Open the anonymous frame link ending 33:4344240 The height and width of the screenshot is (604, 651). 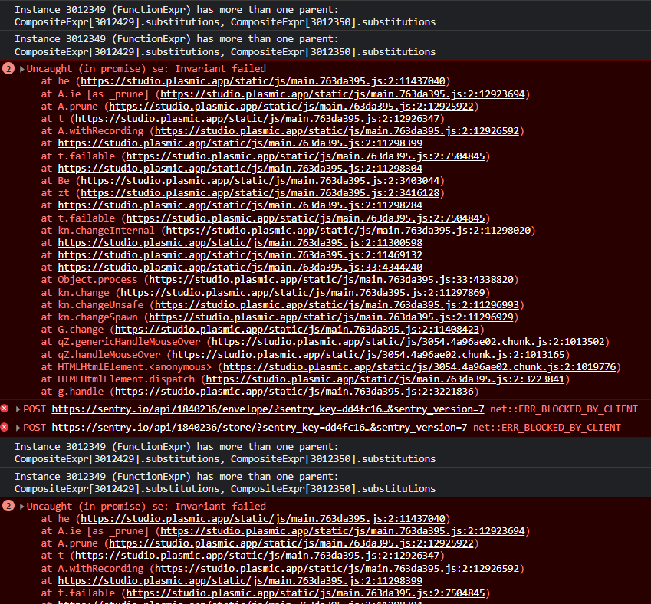pyautogui.click(x=240, y=268)
